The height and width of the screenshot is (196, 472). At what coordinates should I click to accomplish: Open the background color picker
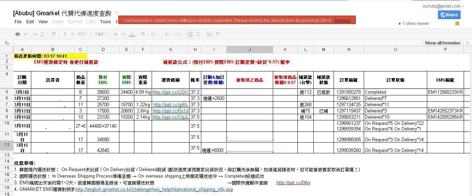pos(144,34)
